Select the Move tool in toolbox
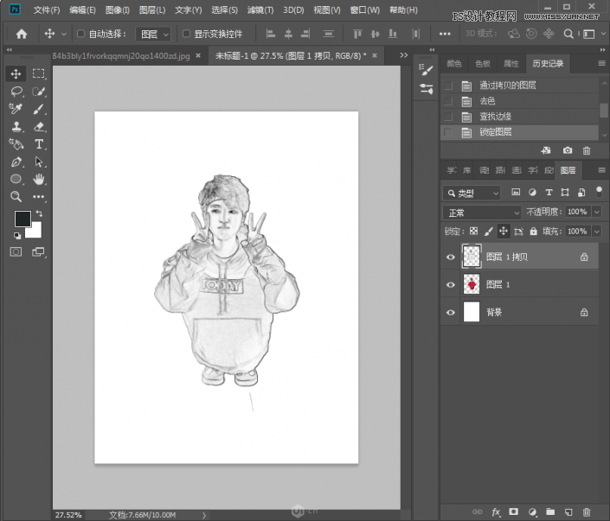 point(16,73)
